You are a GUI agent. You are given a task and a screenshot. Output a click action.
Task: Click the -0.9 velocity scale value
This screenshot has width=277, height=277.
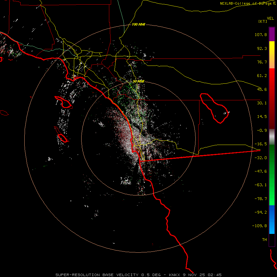pos(262,130)
